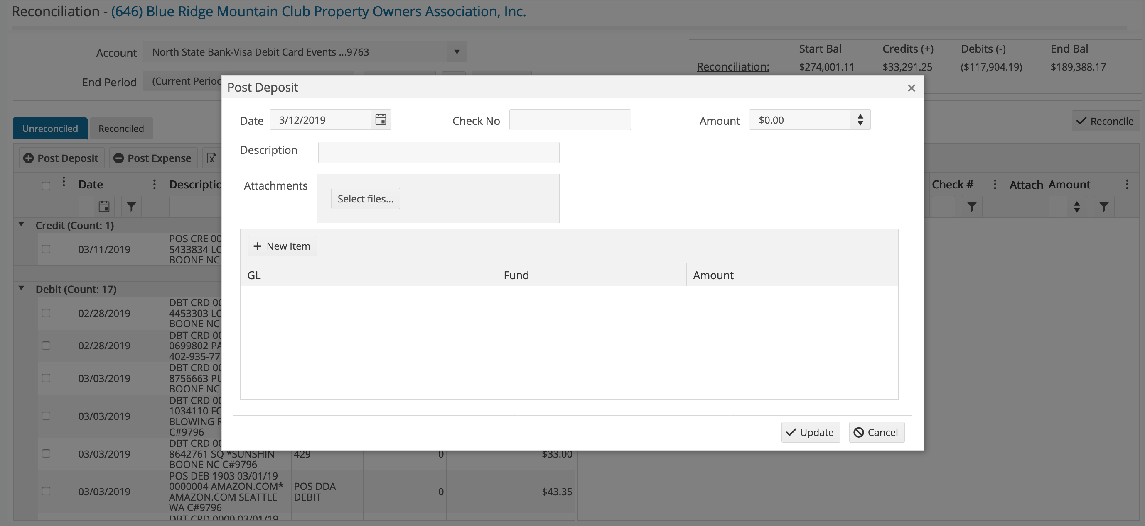
Task: Switch to the Reconciled tab
Action: 121,128
